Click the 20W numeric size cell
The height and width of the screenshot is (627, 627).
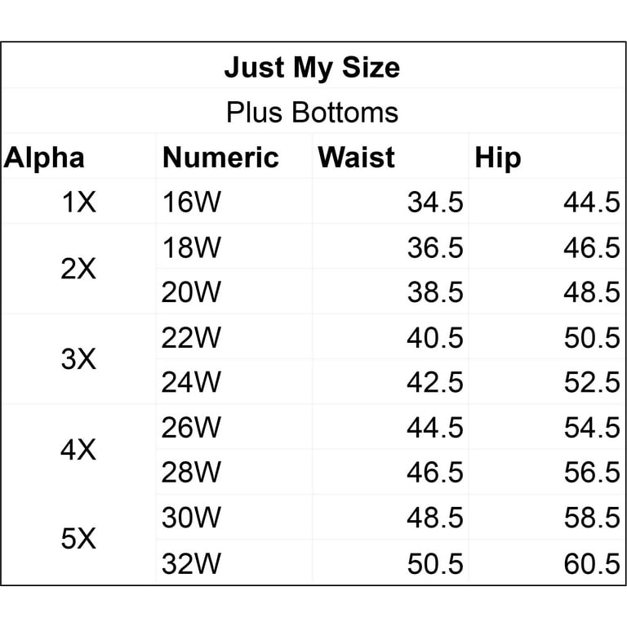234,291
